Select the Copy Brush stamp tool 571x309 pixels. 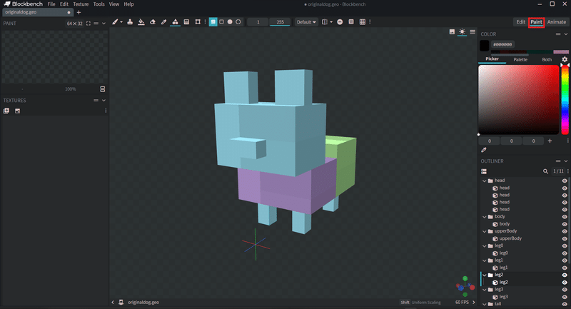click(130, 22)
